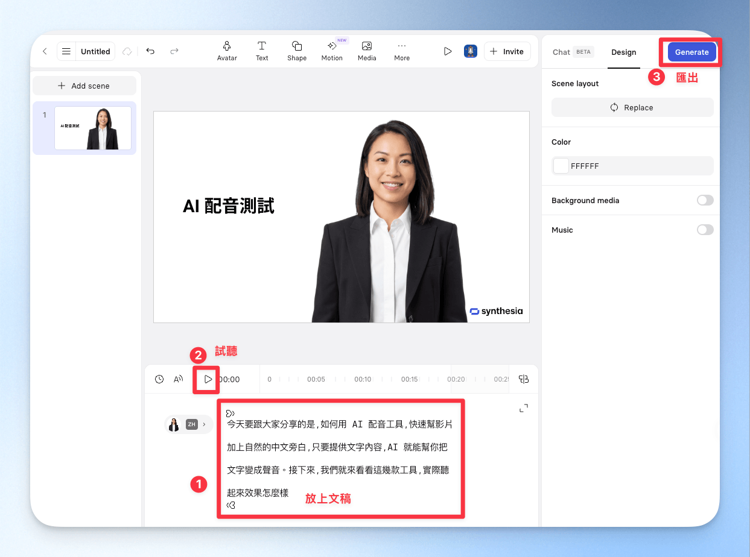The height and width of the screenshot is (557, 750).
Task: Click the undo arrow icon
Action: coord(150,51)
